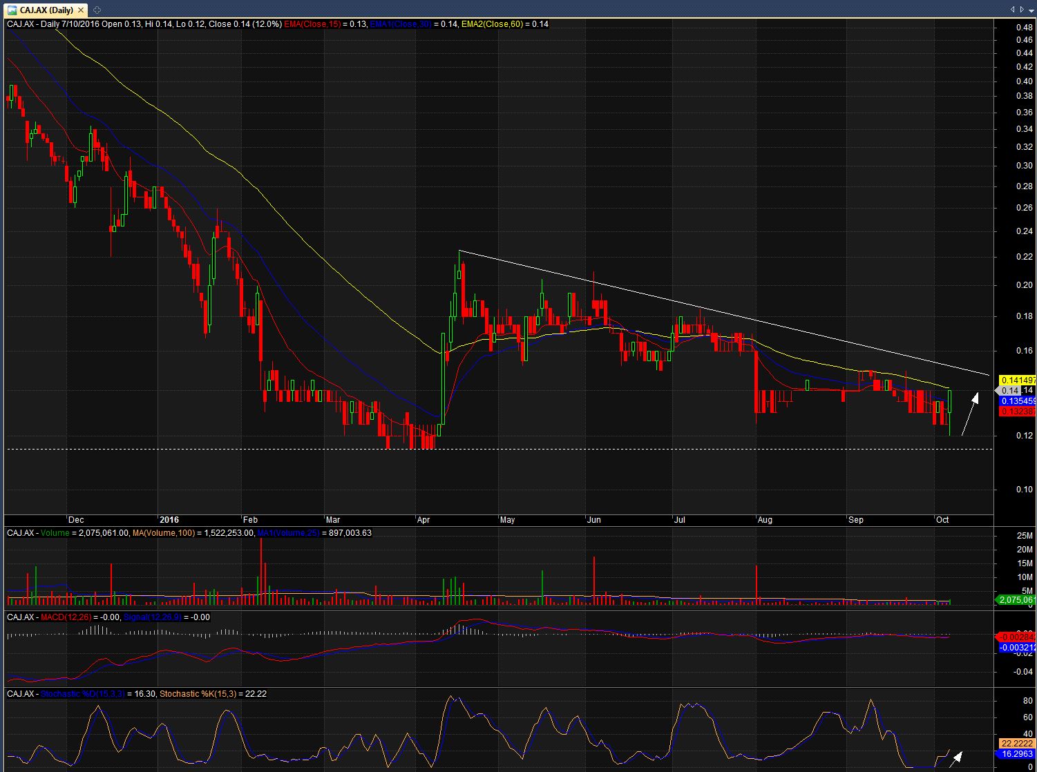Screen dimensions: 1037x772
Task: Click the Jun label on date axis
Action: click(594, 520)
